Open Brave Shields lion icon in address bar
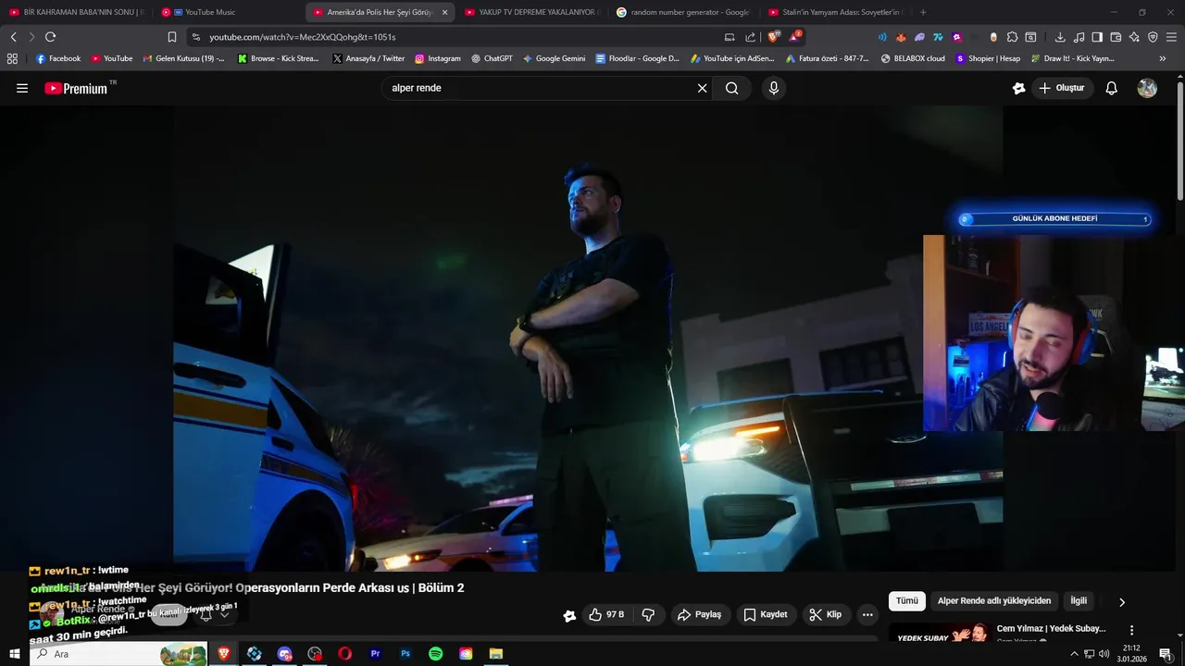This screenshot has height=666, width=1185. (x=774, y=37)
